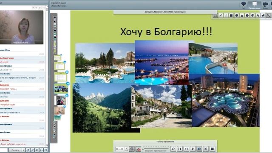Screen dimensions: 272x153
Task: Select the eraser tool in drawing toolbar
Action: click(x=263, y=16)
